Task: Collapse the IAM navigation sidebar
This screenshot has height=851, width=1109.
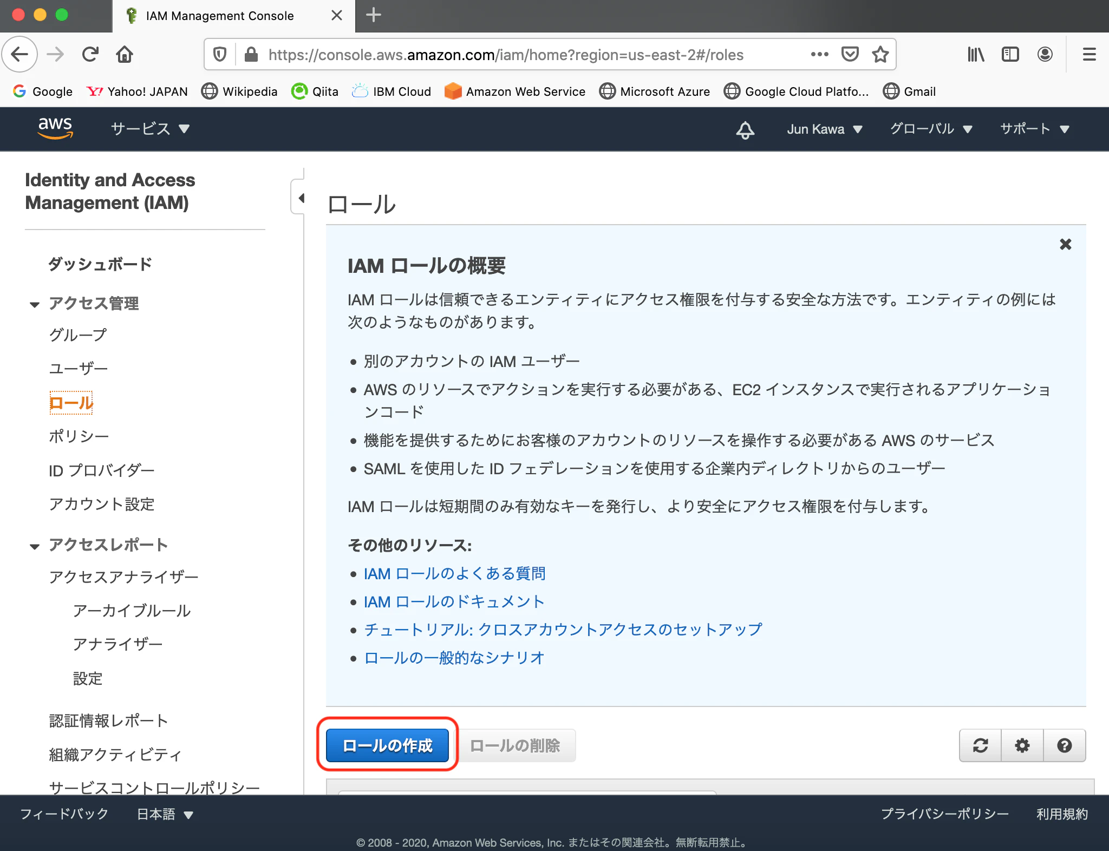Action: point(299,198)
